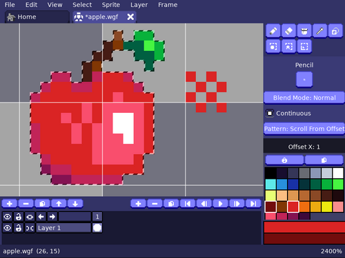This screenshot has height=258, width=345.
Task: Add a new layer with plus button
Action: point(10,204)
